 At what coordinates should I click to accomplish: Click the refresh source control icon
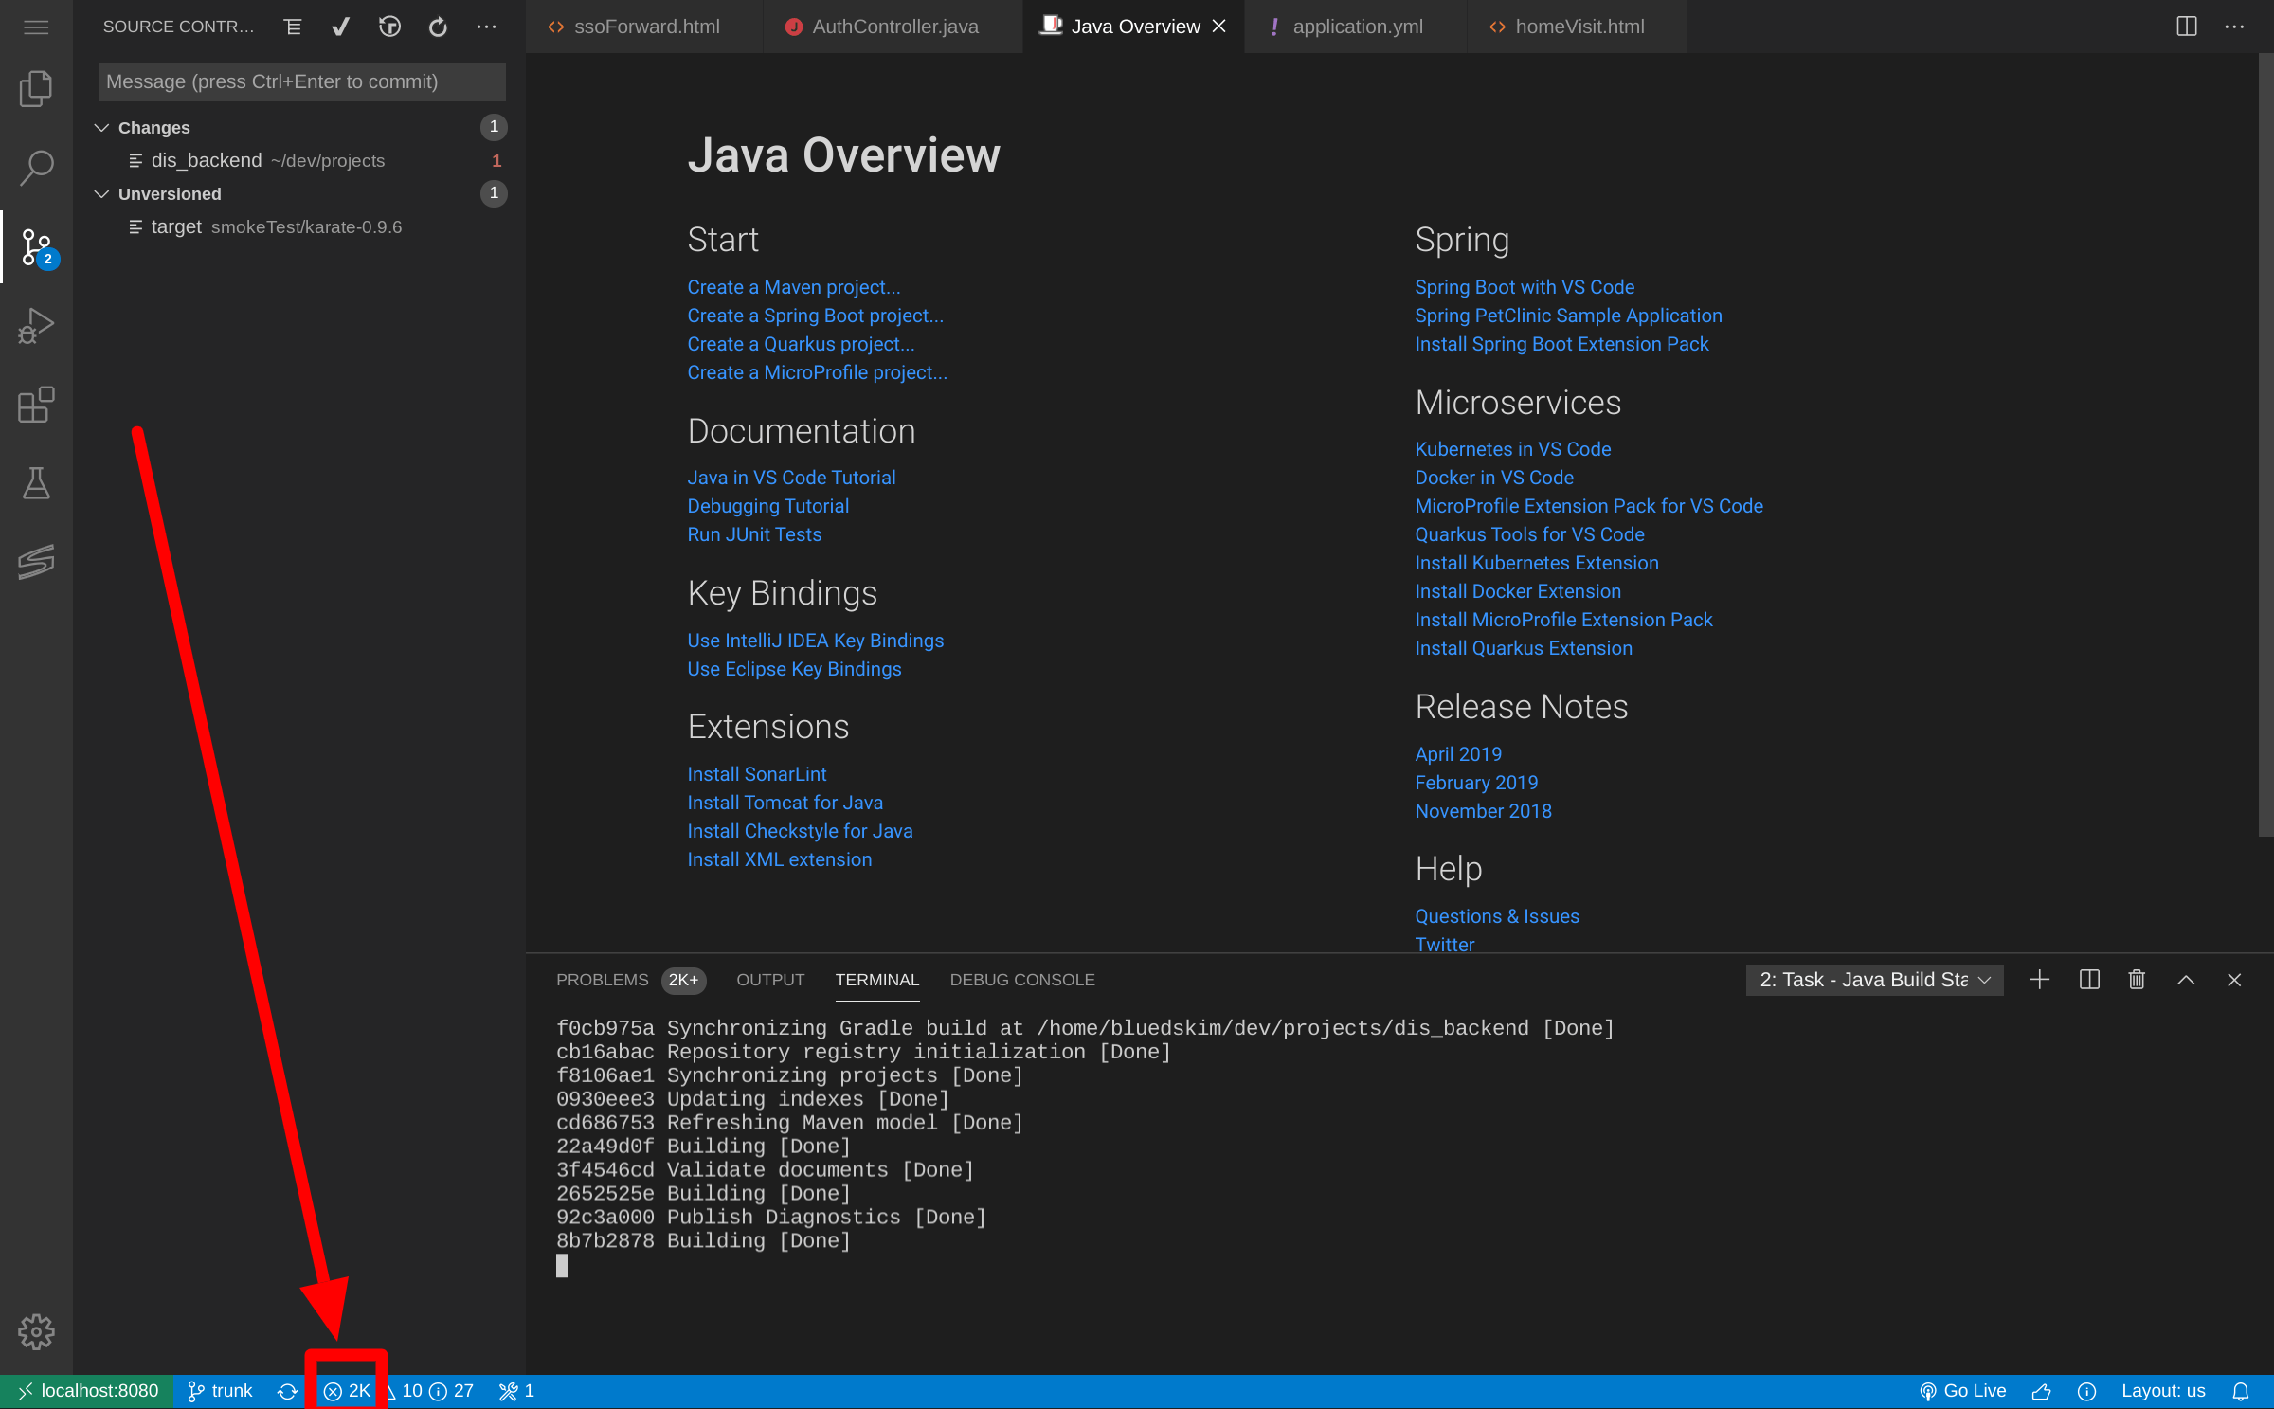pyautogui.click(x=438, y=27)
